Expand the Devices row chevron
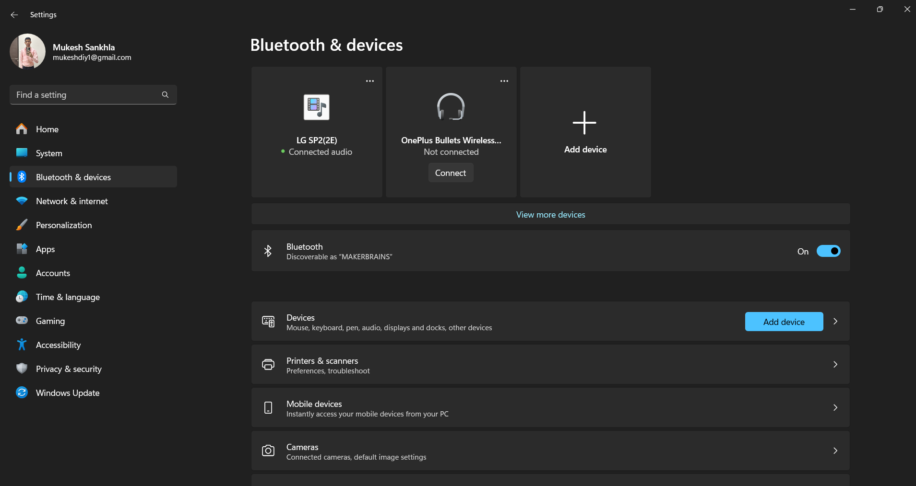The height and width of the screenshot is (486, 916). (835, 322)
